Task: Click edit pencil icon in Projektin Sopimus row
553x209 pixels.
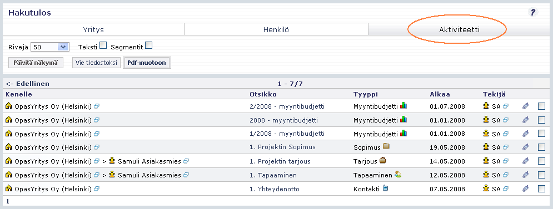Action: [526, 147]
